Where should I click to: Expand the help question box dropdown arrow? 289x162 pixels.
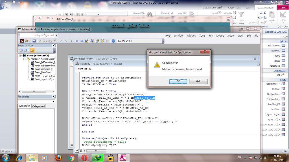[x=56, y=35]
